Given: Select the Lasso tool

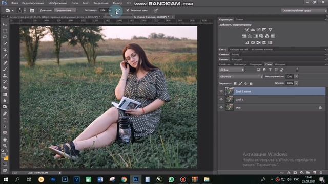Looking at the screenshot, I should [5, 37].
